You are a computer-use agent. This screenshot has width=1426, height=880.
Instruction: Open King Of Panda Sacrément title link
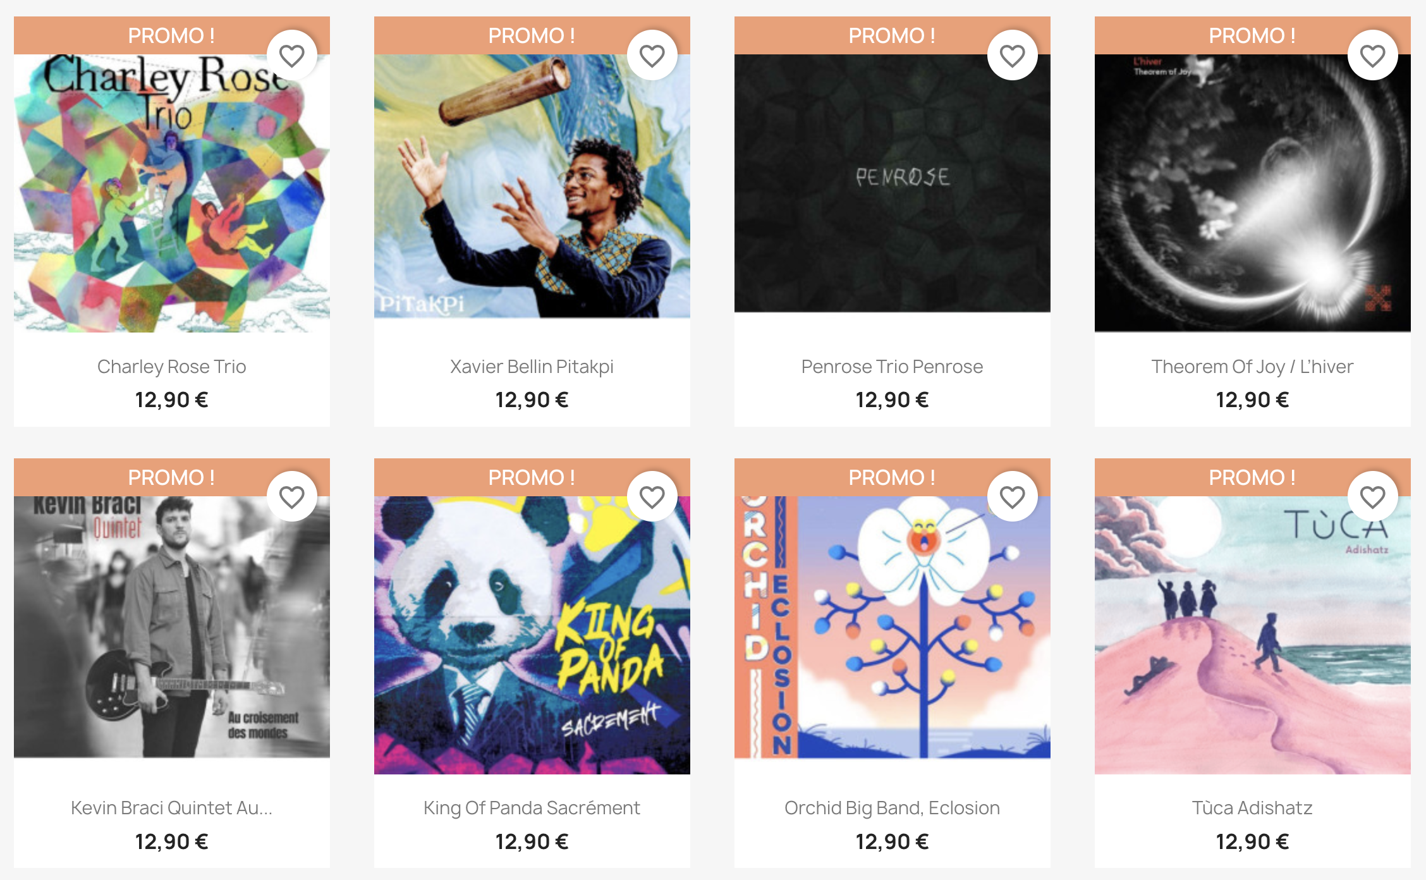click(x=532, y=808)
